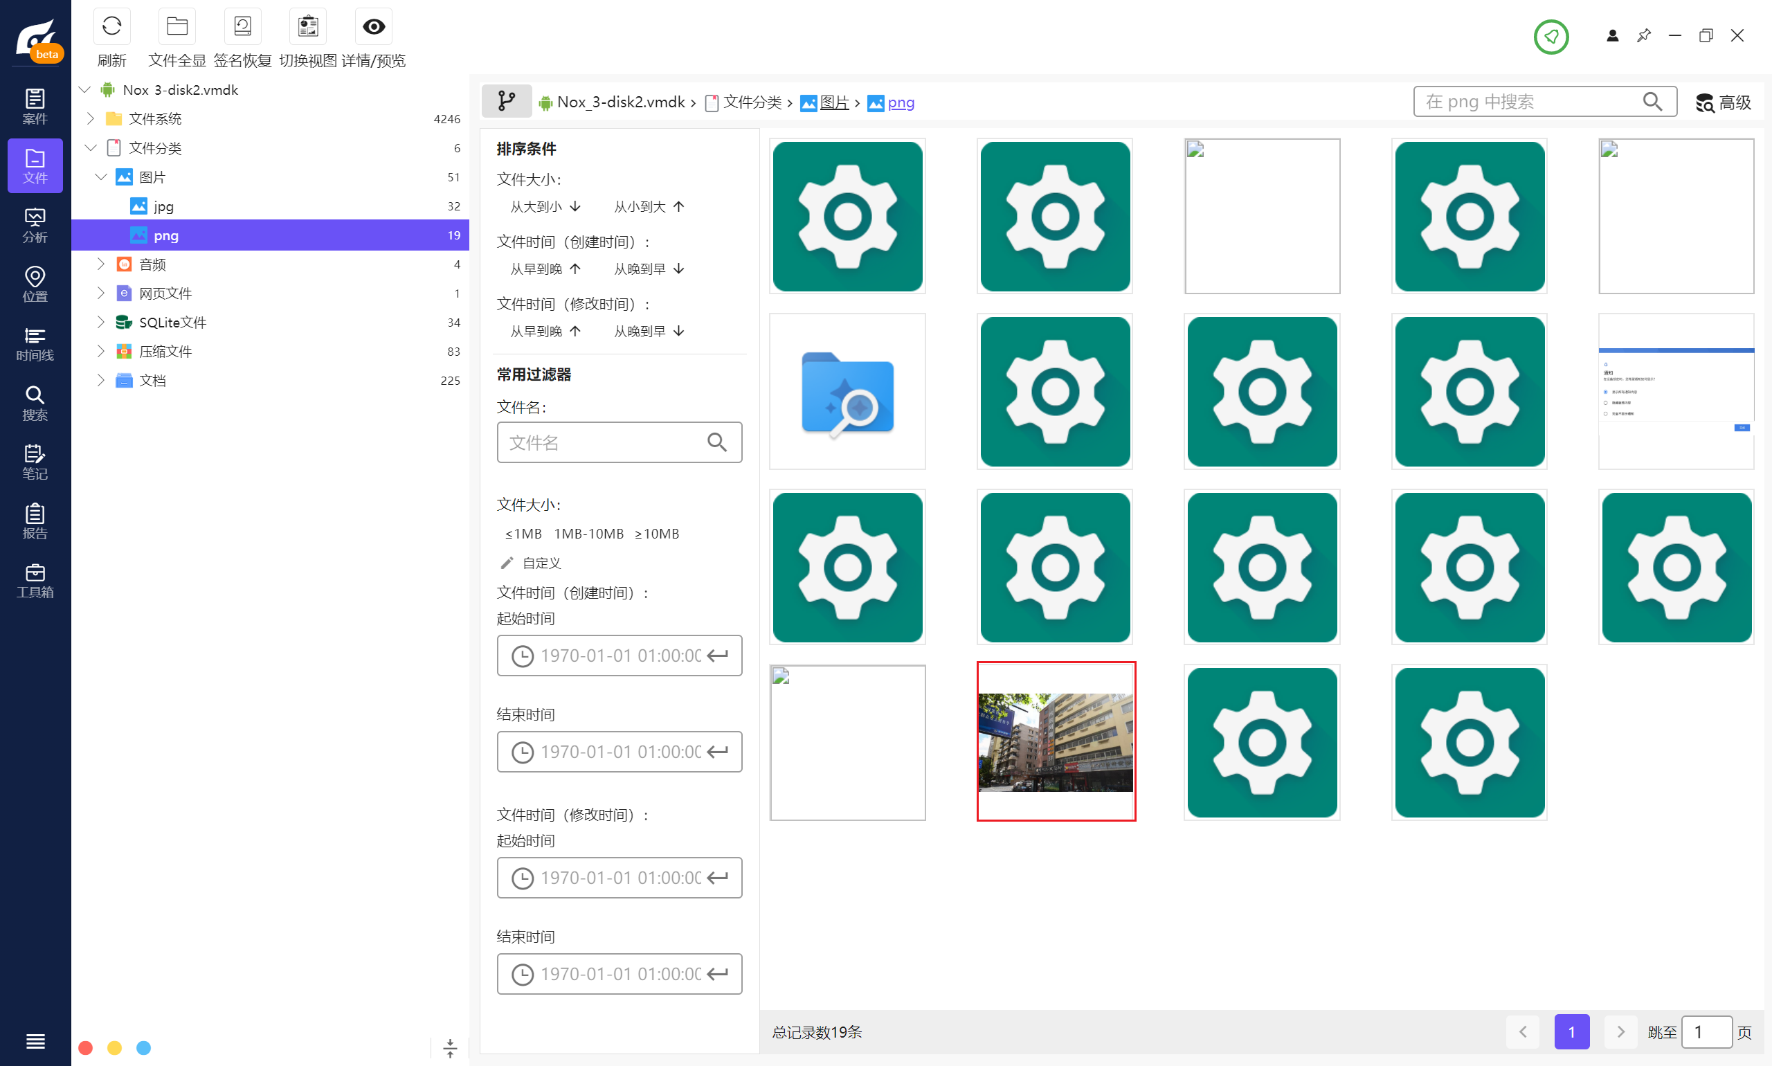Click the 文件分类 breadcrumb item
Image resolution: width=1772 pixels, height=1066 pixels.
743,102
